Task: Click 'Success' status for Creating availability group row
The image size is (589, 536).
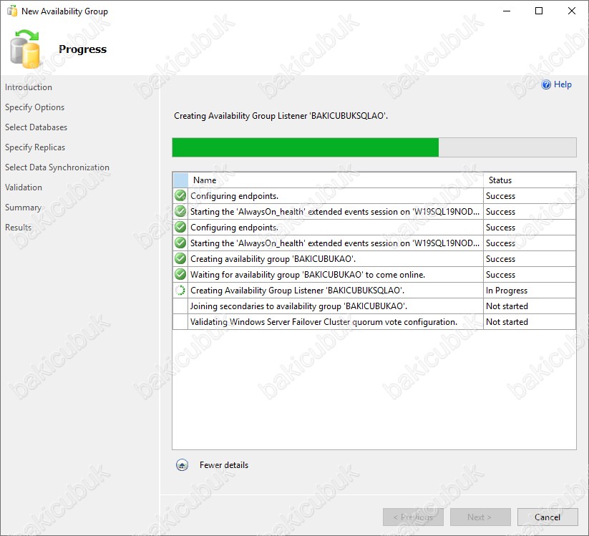Action: (x=530, y=259)
